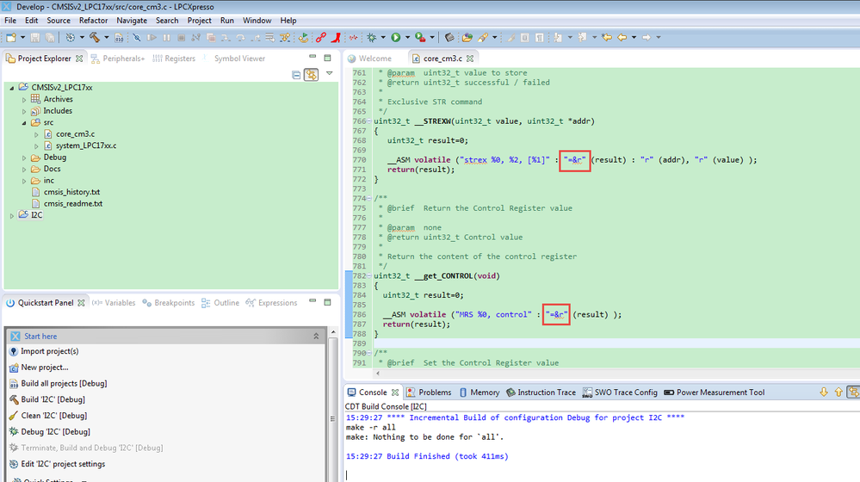
Task: Click the Open folder toolbar icon
Action: 467,37
